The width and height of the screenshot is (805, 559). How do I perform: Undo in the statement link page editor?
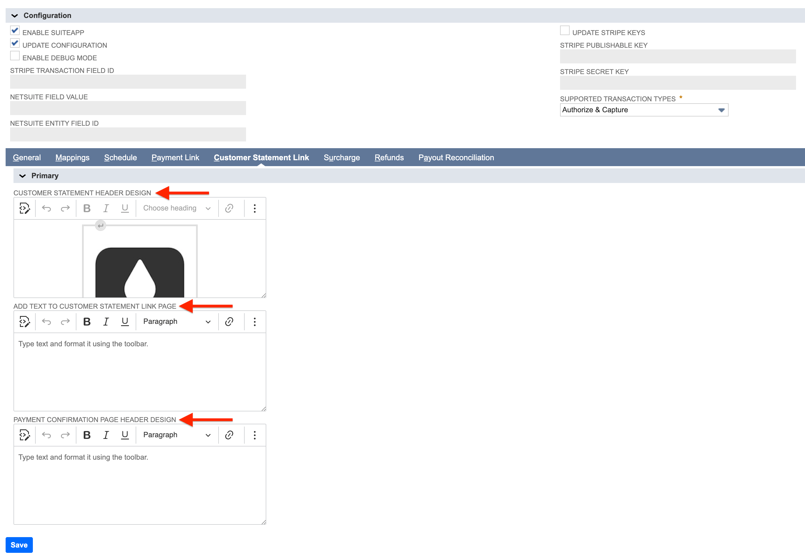pos(46,322)
